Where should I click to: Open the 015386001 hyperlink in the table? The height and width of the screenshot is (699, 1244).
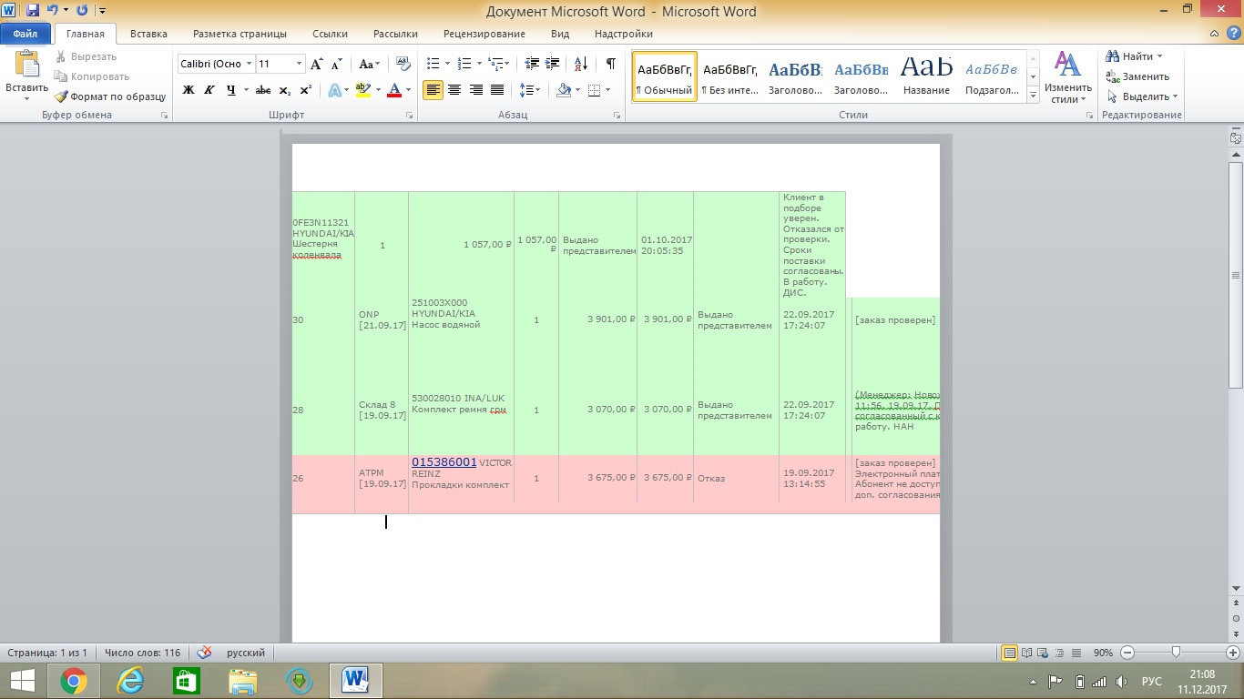click(x=444, y=462)
